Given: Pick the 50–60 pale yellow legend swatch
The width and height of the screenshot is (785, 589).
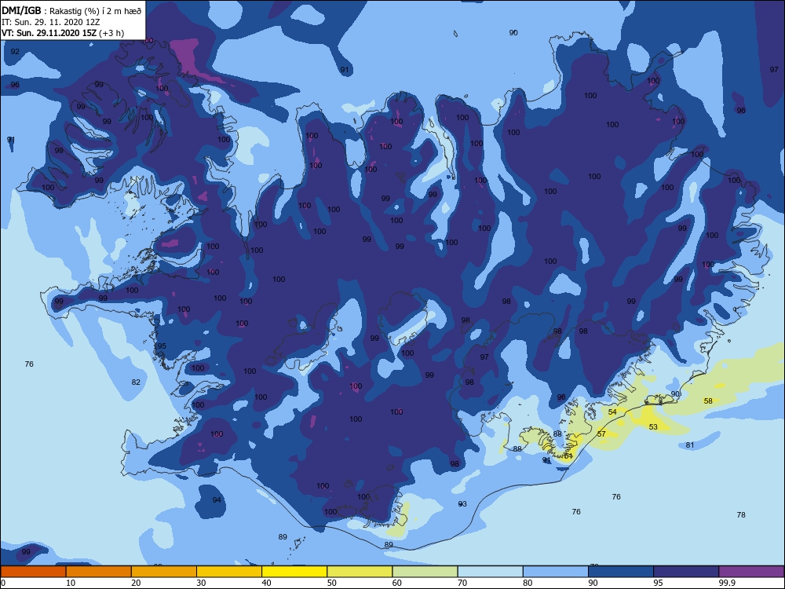Looking at the screenshot, I should coord(360,572).
